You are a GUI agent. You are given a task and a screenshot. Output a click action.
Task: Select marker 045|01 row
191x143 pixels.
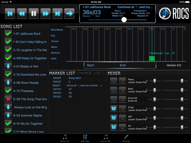click(x=78, y=93)
